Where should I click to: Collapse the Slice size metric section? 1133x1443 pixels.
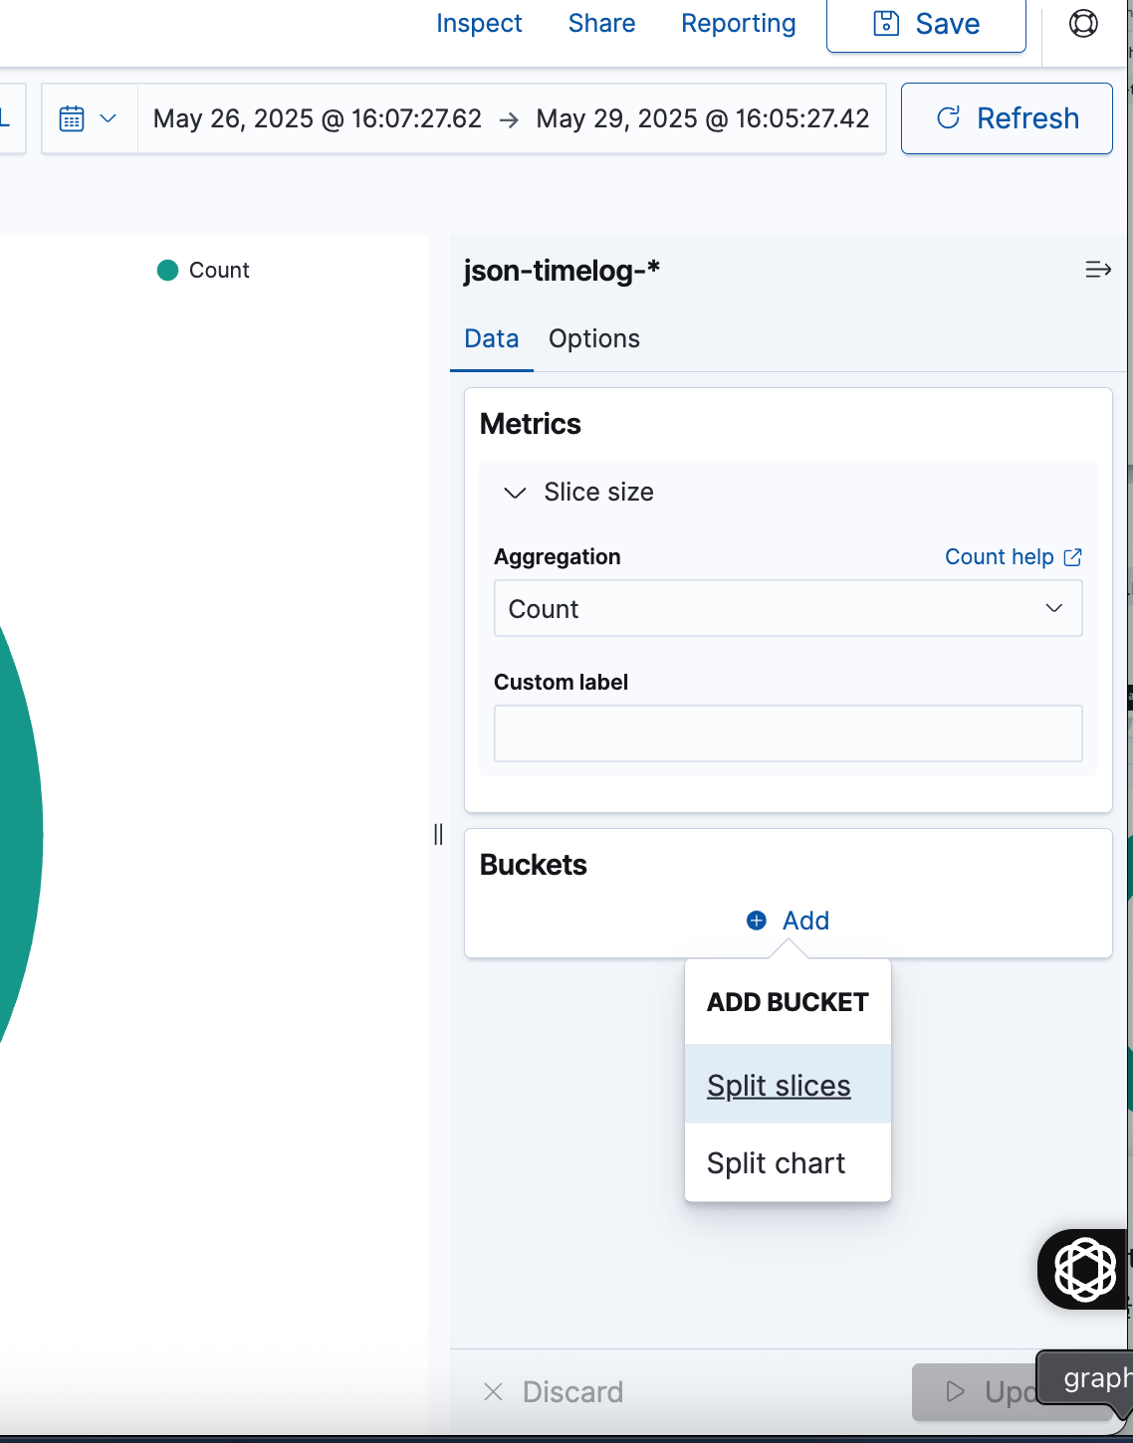515,493
